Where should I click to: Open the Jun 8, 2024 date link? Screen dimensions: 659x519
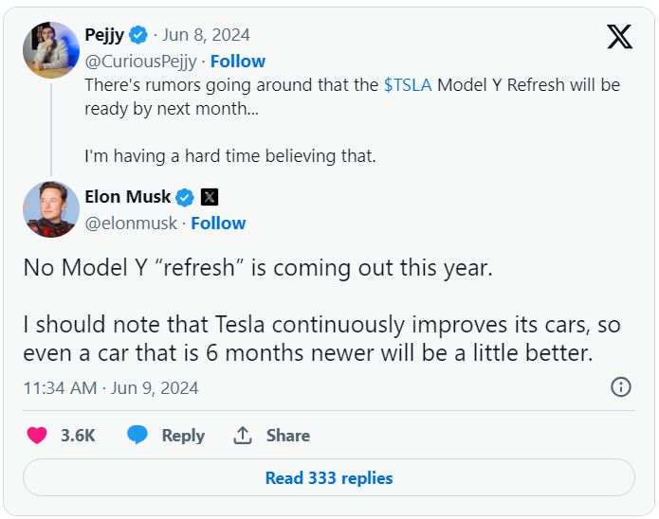pos(206,35)
